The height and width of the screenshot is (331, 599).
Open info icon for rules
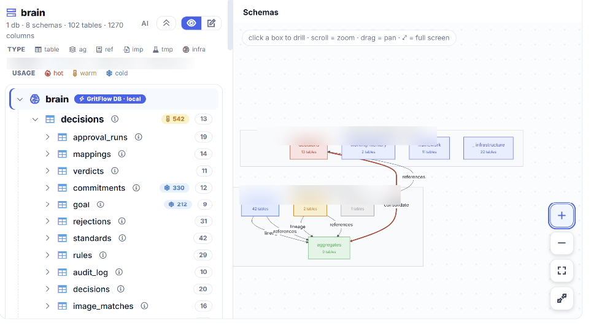102,255
